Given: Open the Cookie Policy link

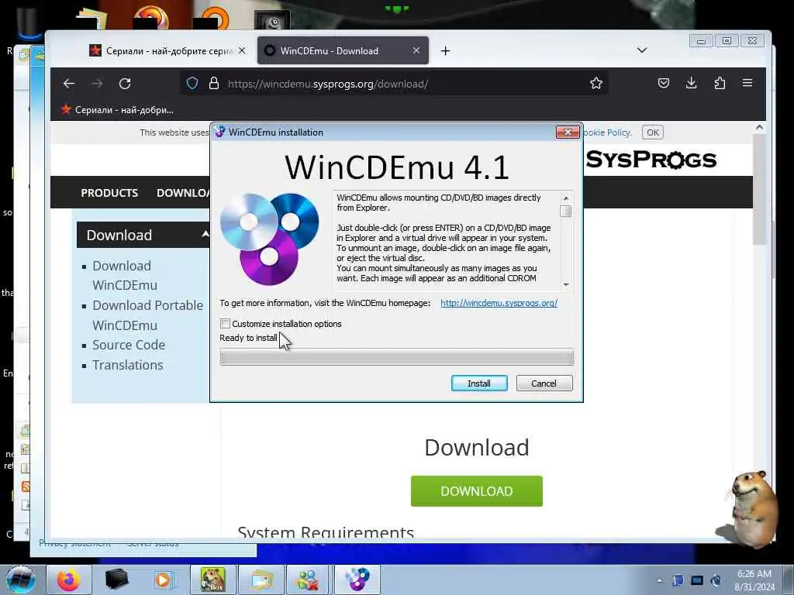Looking at the screenshot, I should [607, 132].
